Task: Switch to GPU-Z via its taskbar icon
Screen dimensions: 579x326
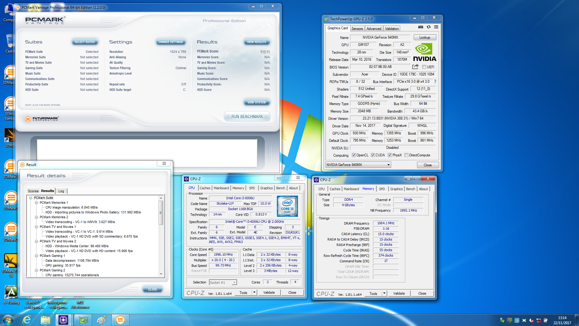Action: pyautogui.click(x=83, y=320)
